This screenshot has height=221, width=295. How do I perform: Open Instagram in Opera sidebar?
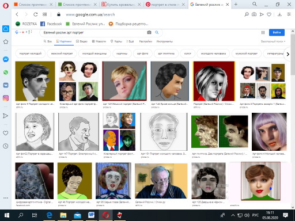6,98
